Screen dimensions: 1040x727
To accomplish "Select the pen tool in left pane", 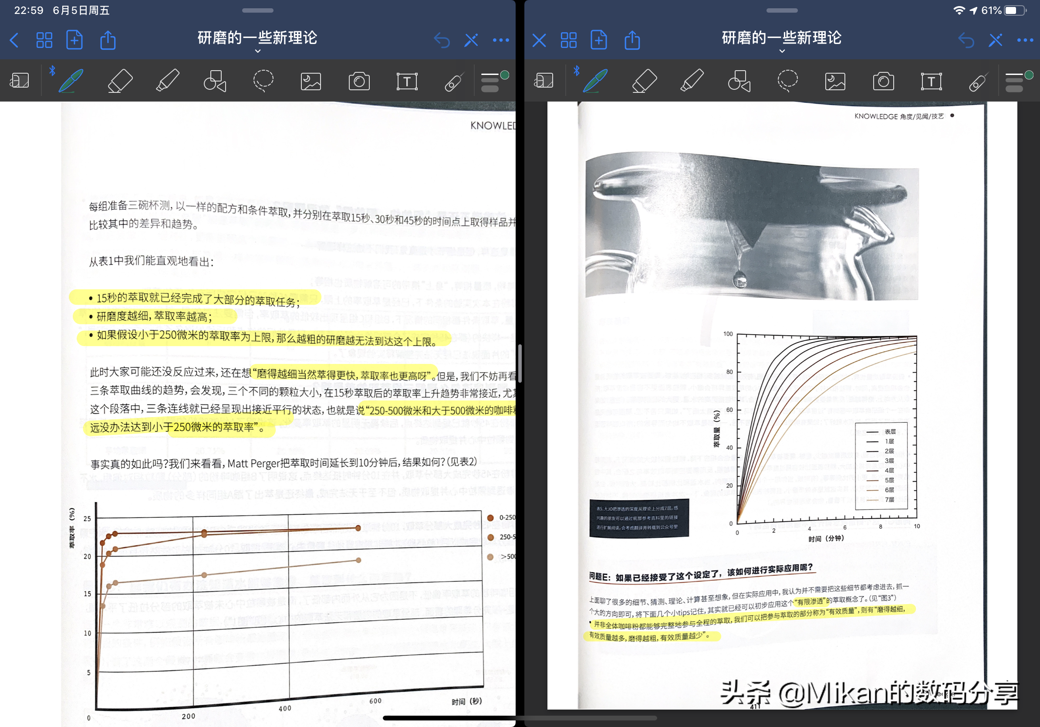I will tap(71, 81).
